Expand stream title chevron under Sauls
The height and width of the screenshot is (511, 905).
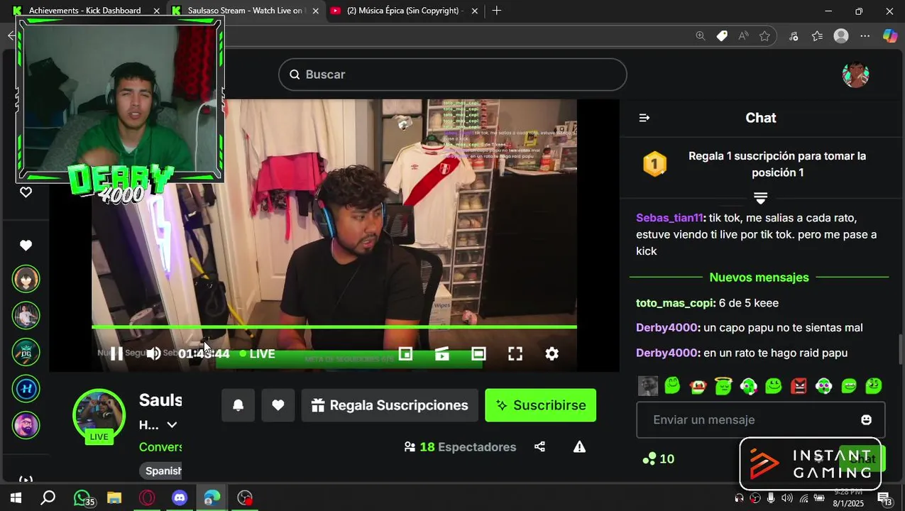pyautogui.click(x=172, y=425)
